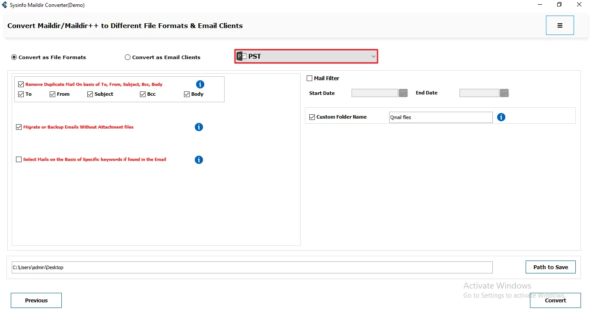
Task: Tick Select Mails on Specific keywords checkbox
Action: [x=19, y=160]
